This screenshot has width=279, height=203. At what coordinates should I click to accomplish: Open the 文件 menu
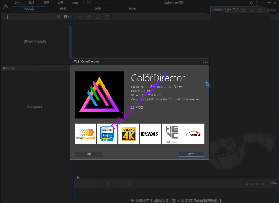coord(17,3)
